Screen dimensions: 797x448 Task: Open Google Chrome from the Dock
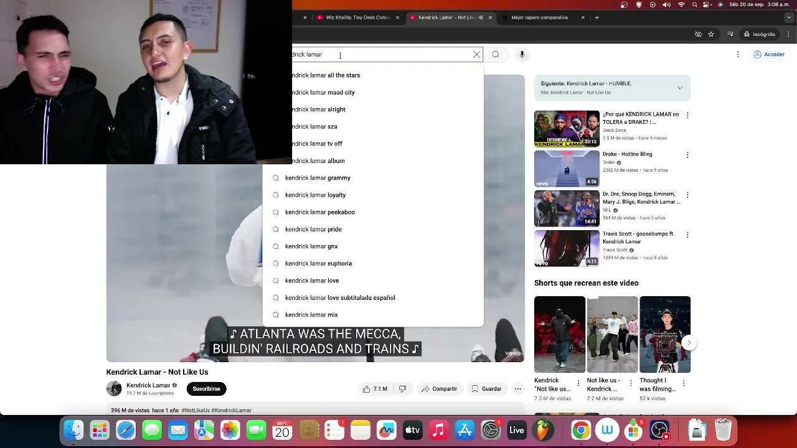click(581, 431)
